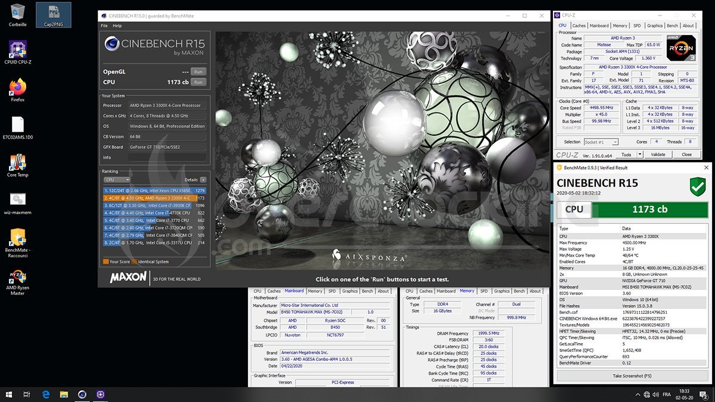This screenshot has width=715, height=402.
Task: Open About tab in top CPU-Z
Action: pyautogui.click(x=688, y=26)
